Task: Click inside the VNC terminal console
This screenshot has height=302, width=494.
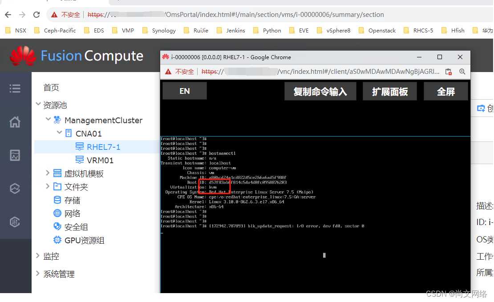Action: click(316, 214)
